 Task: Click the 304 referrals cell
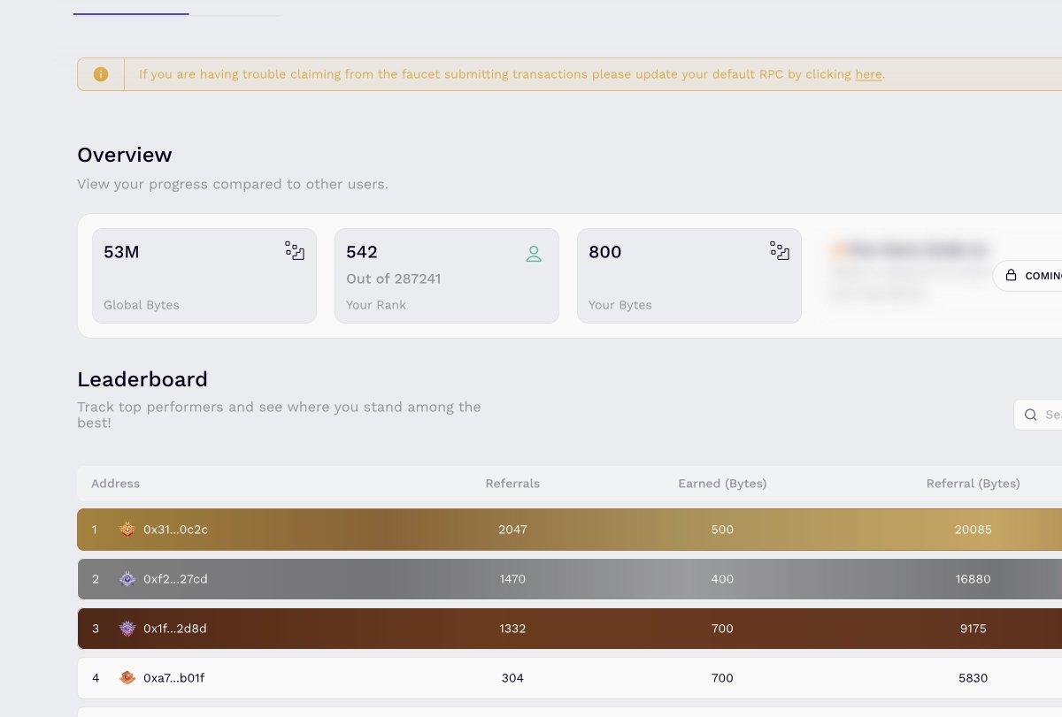[512, 678]
